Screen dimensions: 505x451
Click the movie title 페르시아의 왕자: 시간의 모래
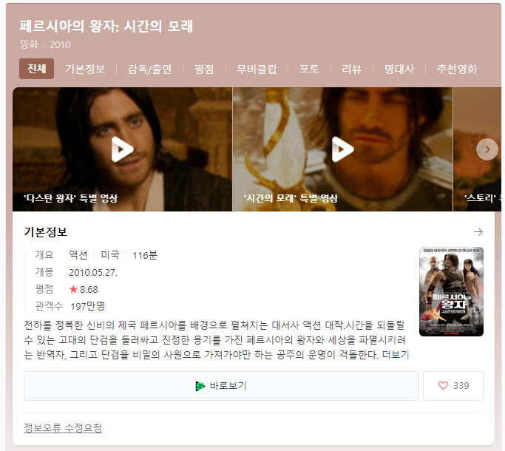[x=106, y=26]
